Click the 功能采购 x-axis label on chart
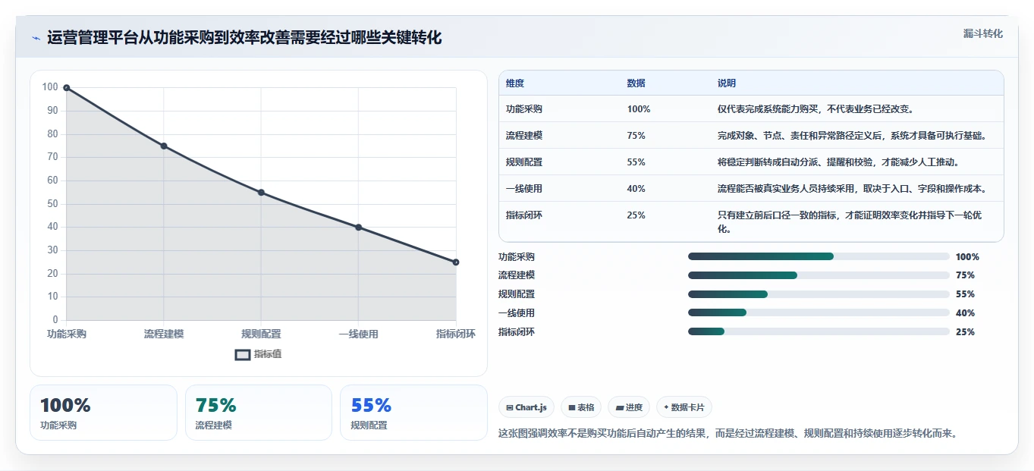 tap(67, 334)
